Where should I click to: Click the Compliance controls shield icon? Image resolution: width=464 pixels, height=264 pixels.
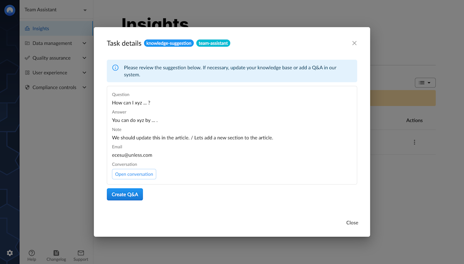coord(27,87)
